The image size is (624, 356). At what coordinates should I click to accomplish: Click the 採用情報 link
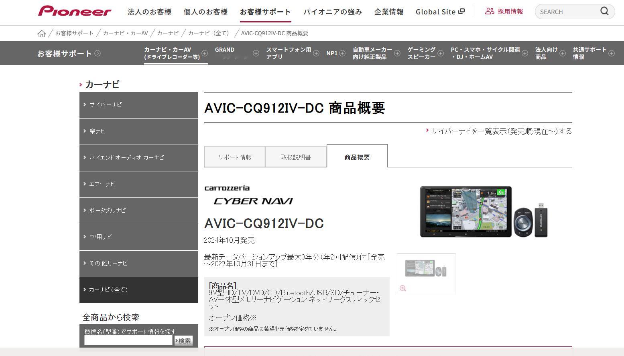pyautogui.click(x=510, y=12)
